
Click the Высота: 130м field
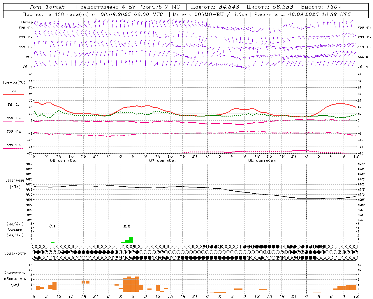point(321,7)
